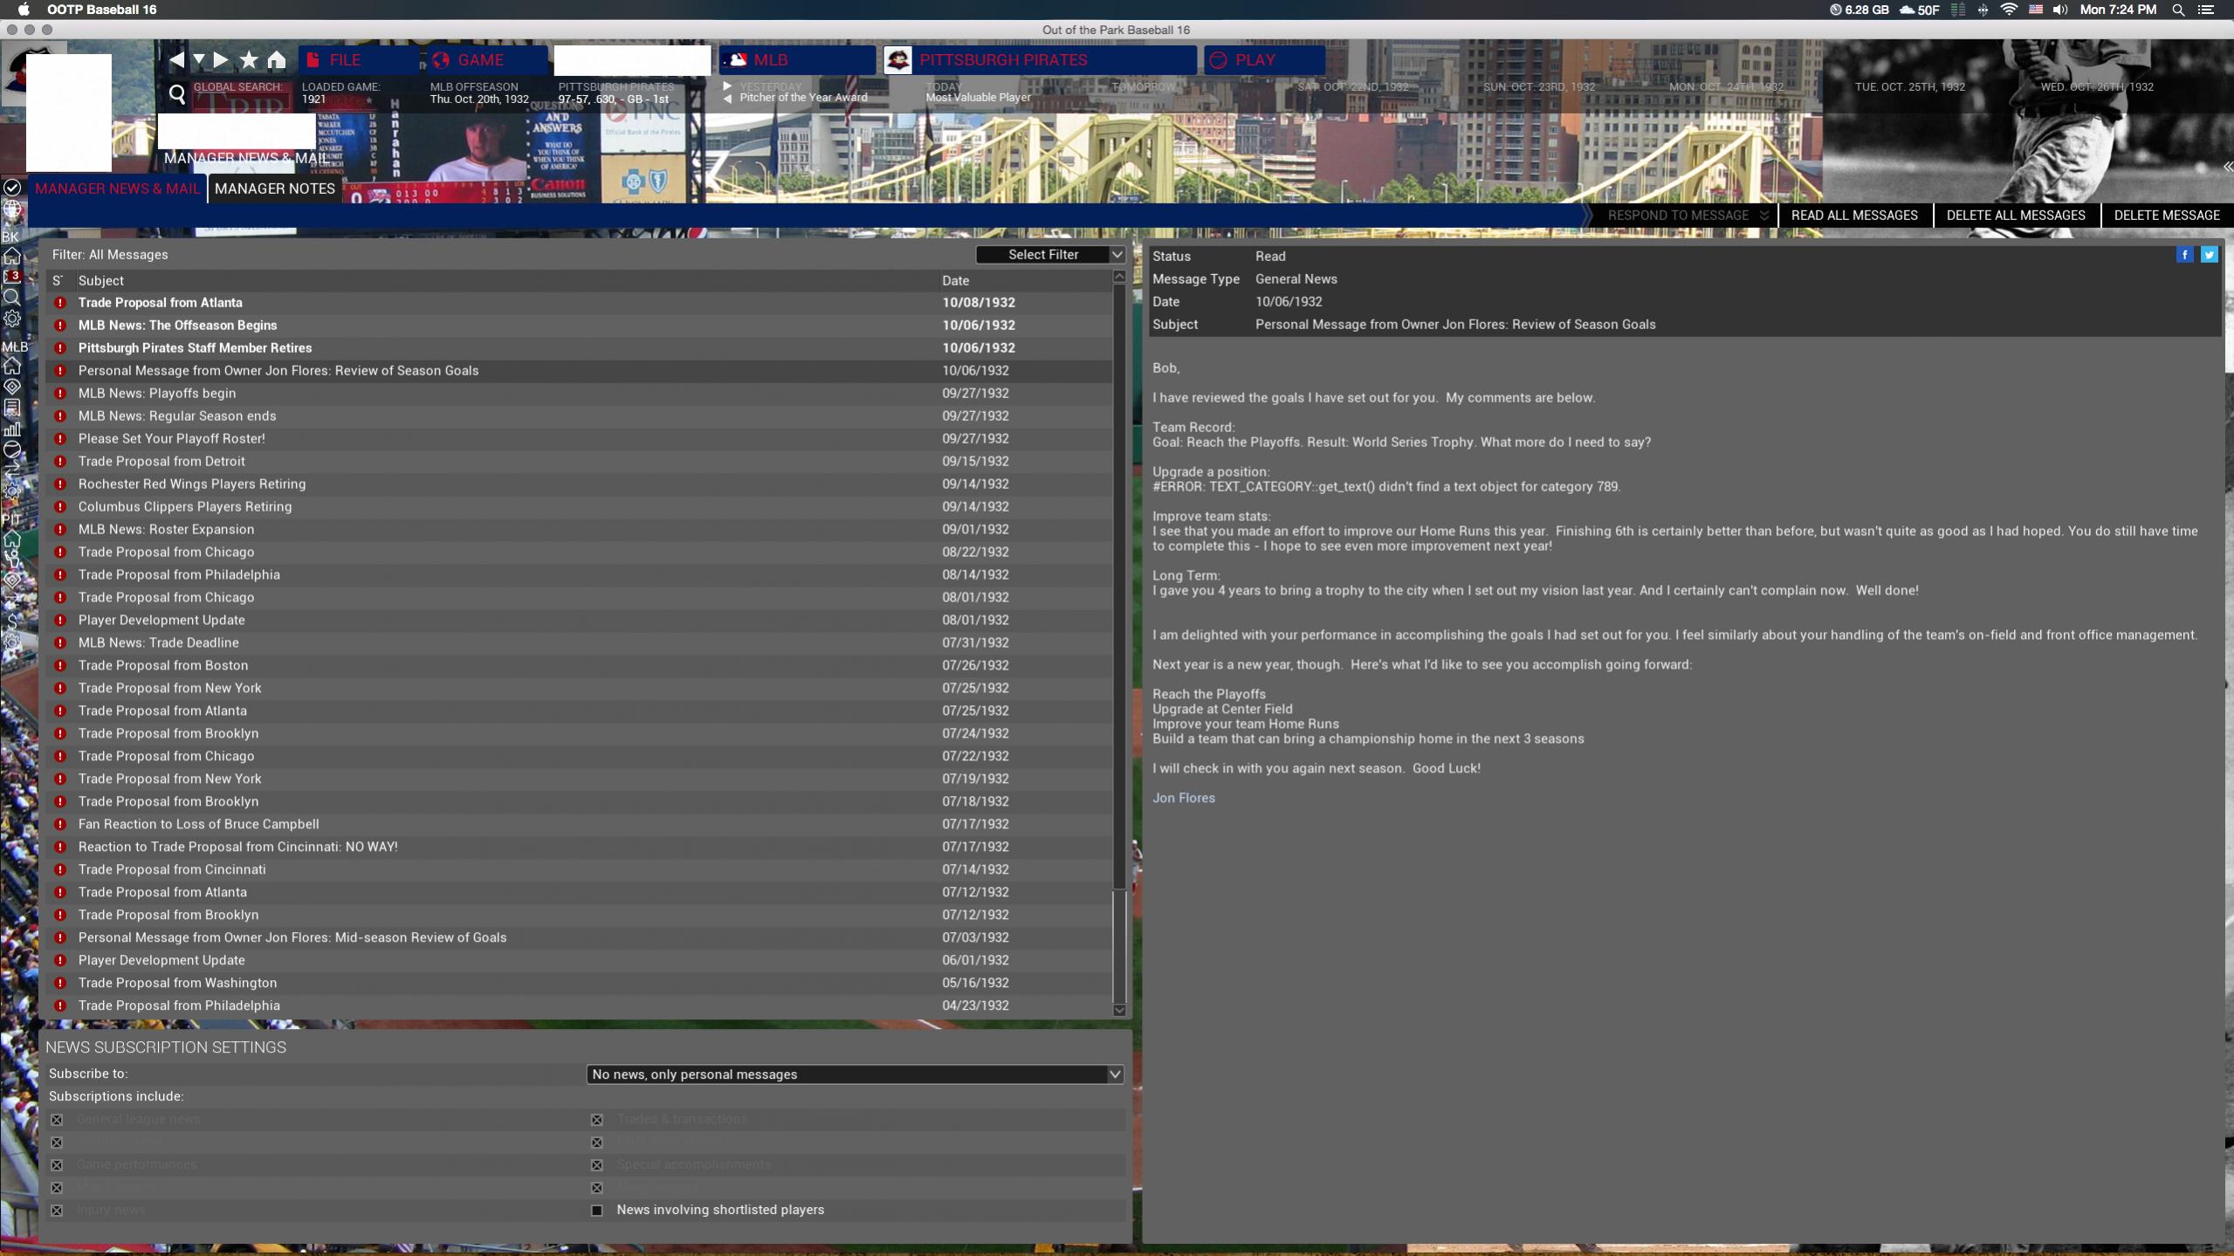
Task: Click the Read All Messages button
Action: pyautogui.click(x=1854, y=215)
